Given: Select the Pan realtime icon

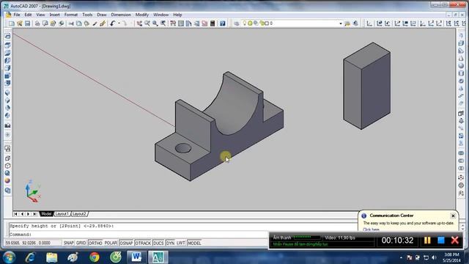Looking at the screenshot, I should pos(139,23).
